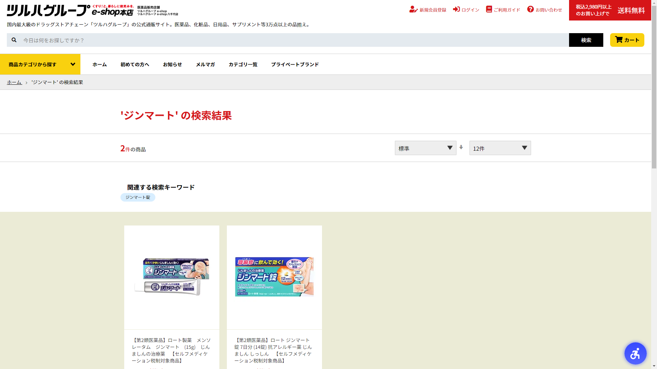Click the ホーム breadcrumb link
Viewport: 657px width, 369px height.
[14, 82]
